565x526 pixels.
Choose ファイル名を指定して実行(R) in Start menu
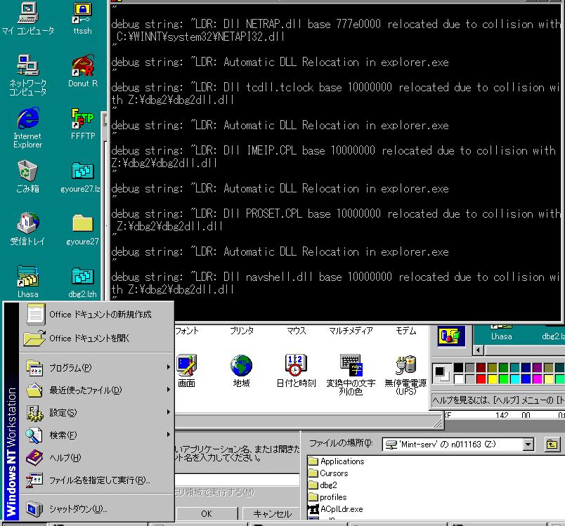click(96, 480)
